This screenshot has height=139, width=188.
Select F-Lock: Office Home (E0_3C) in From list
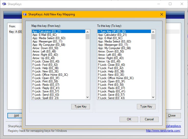[x=59, y=75]
